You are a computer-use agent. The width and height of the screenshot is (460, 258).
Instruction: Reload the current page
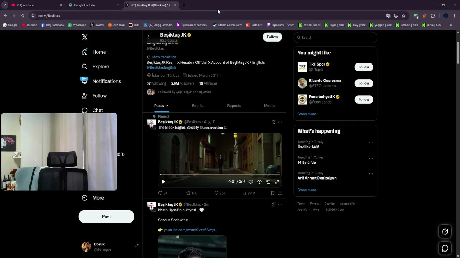tap(23, 16)
